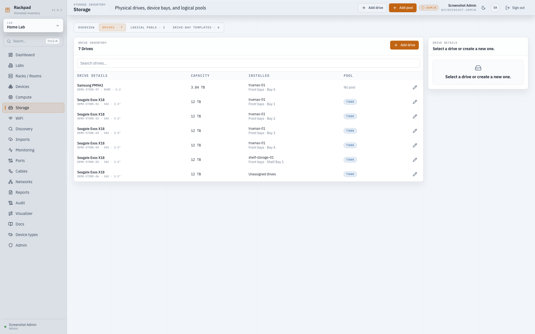
Task: Open Docs in the sidebar
Action: click(x=33, y=224)
